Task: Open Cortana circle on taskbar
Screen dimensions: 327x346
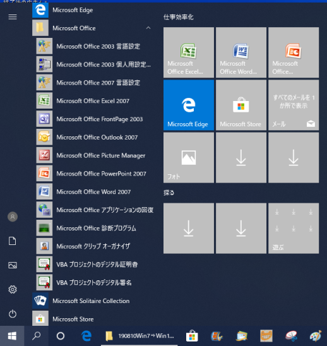Action: pos(61,336)
